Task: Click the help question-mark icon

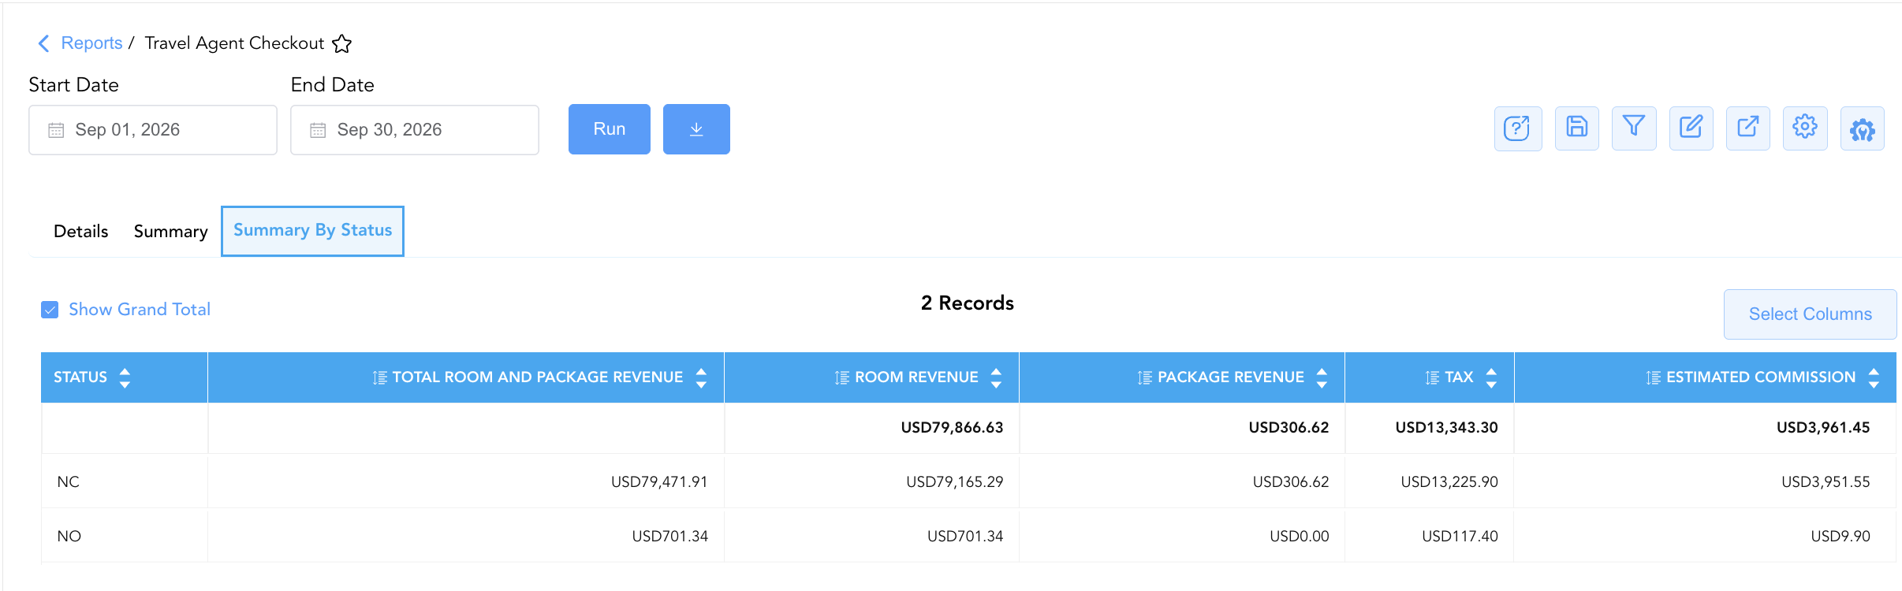Action: [x=1517, y=128]
